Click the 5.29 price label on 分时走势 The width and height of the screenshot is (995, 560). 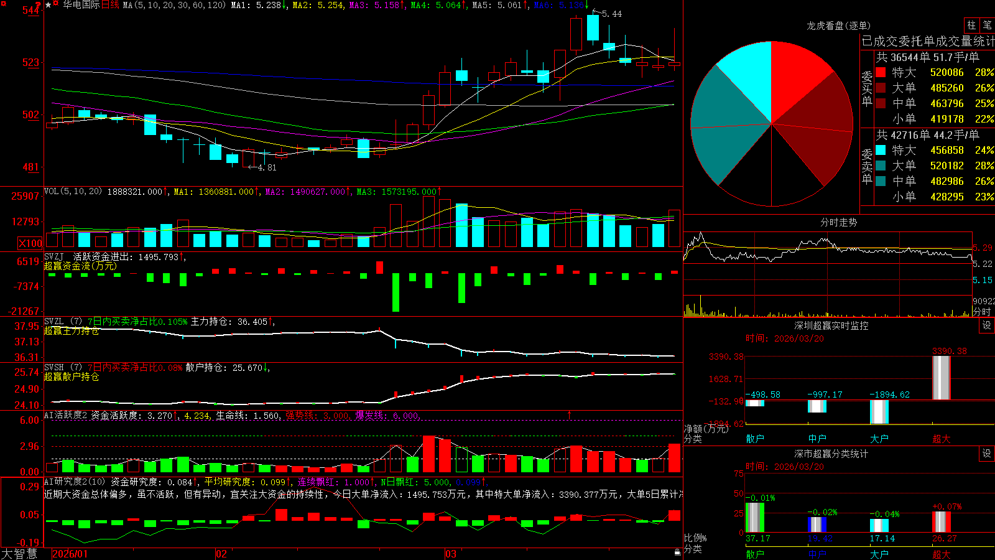[x=983, y=248]
